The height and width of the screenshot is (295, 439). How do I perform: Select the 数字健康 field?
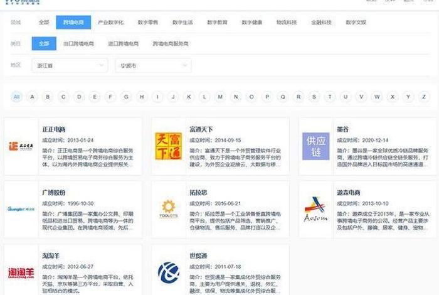point(252,23)
